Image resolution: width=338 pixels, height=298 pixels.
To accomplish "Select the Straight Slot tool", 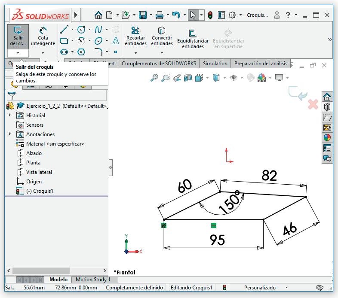I will point(64,52).
